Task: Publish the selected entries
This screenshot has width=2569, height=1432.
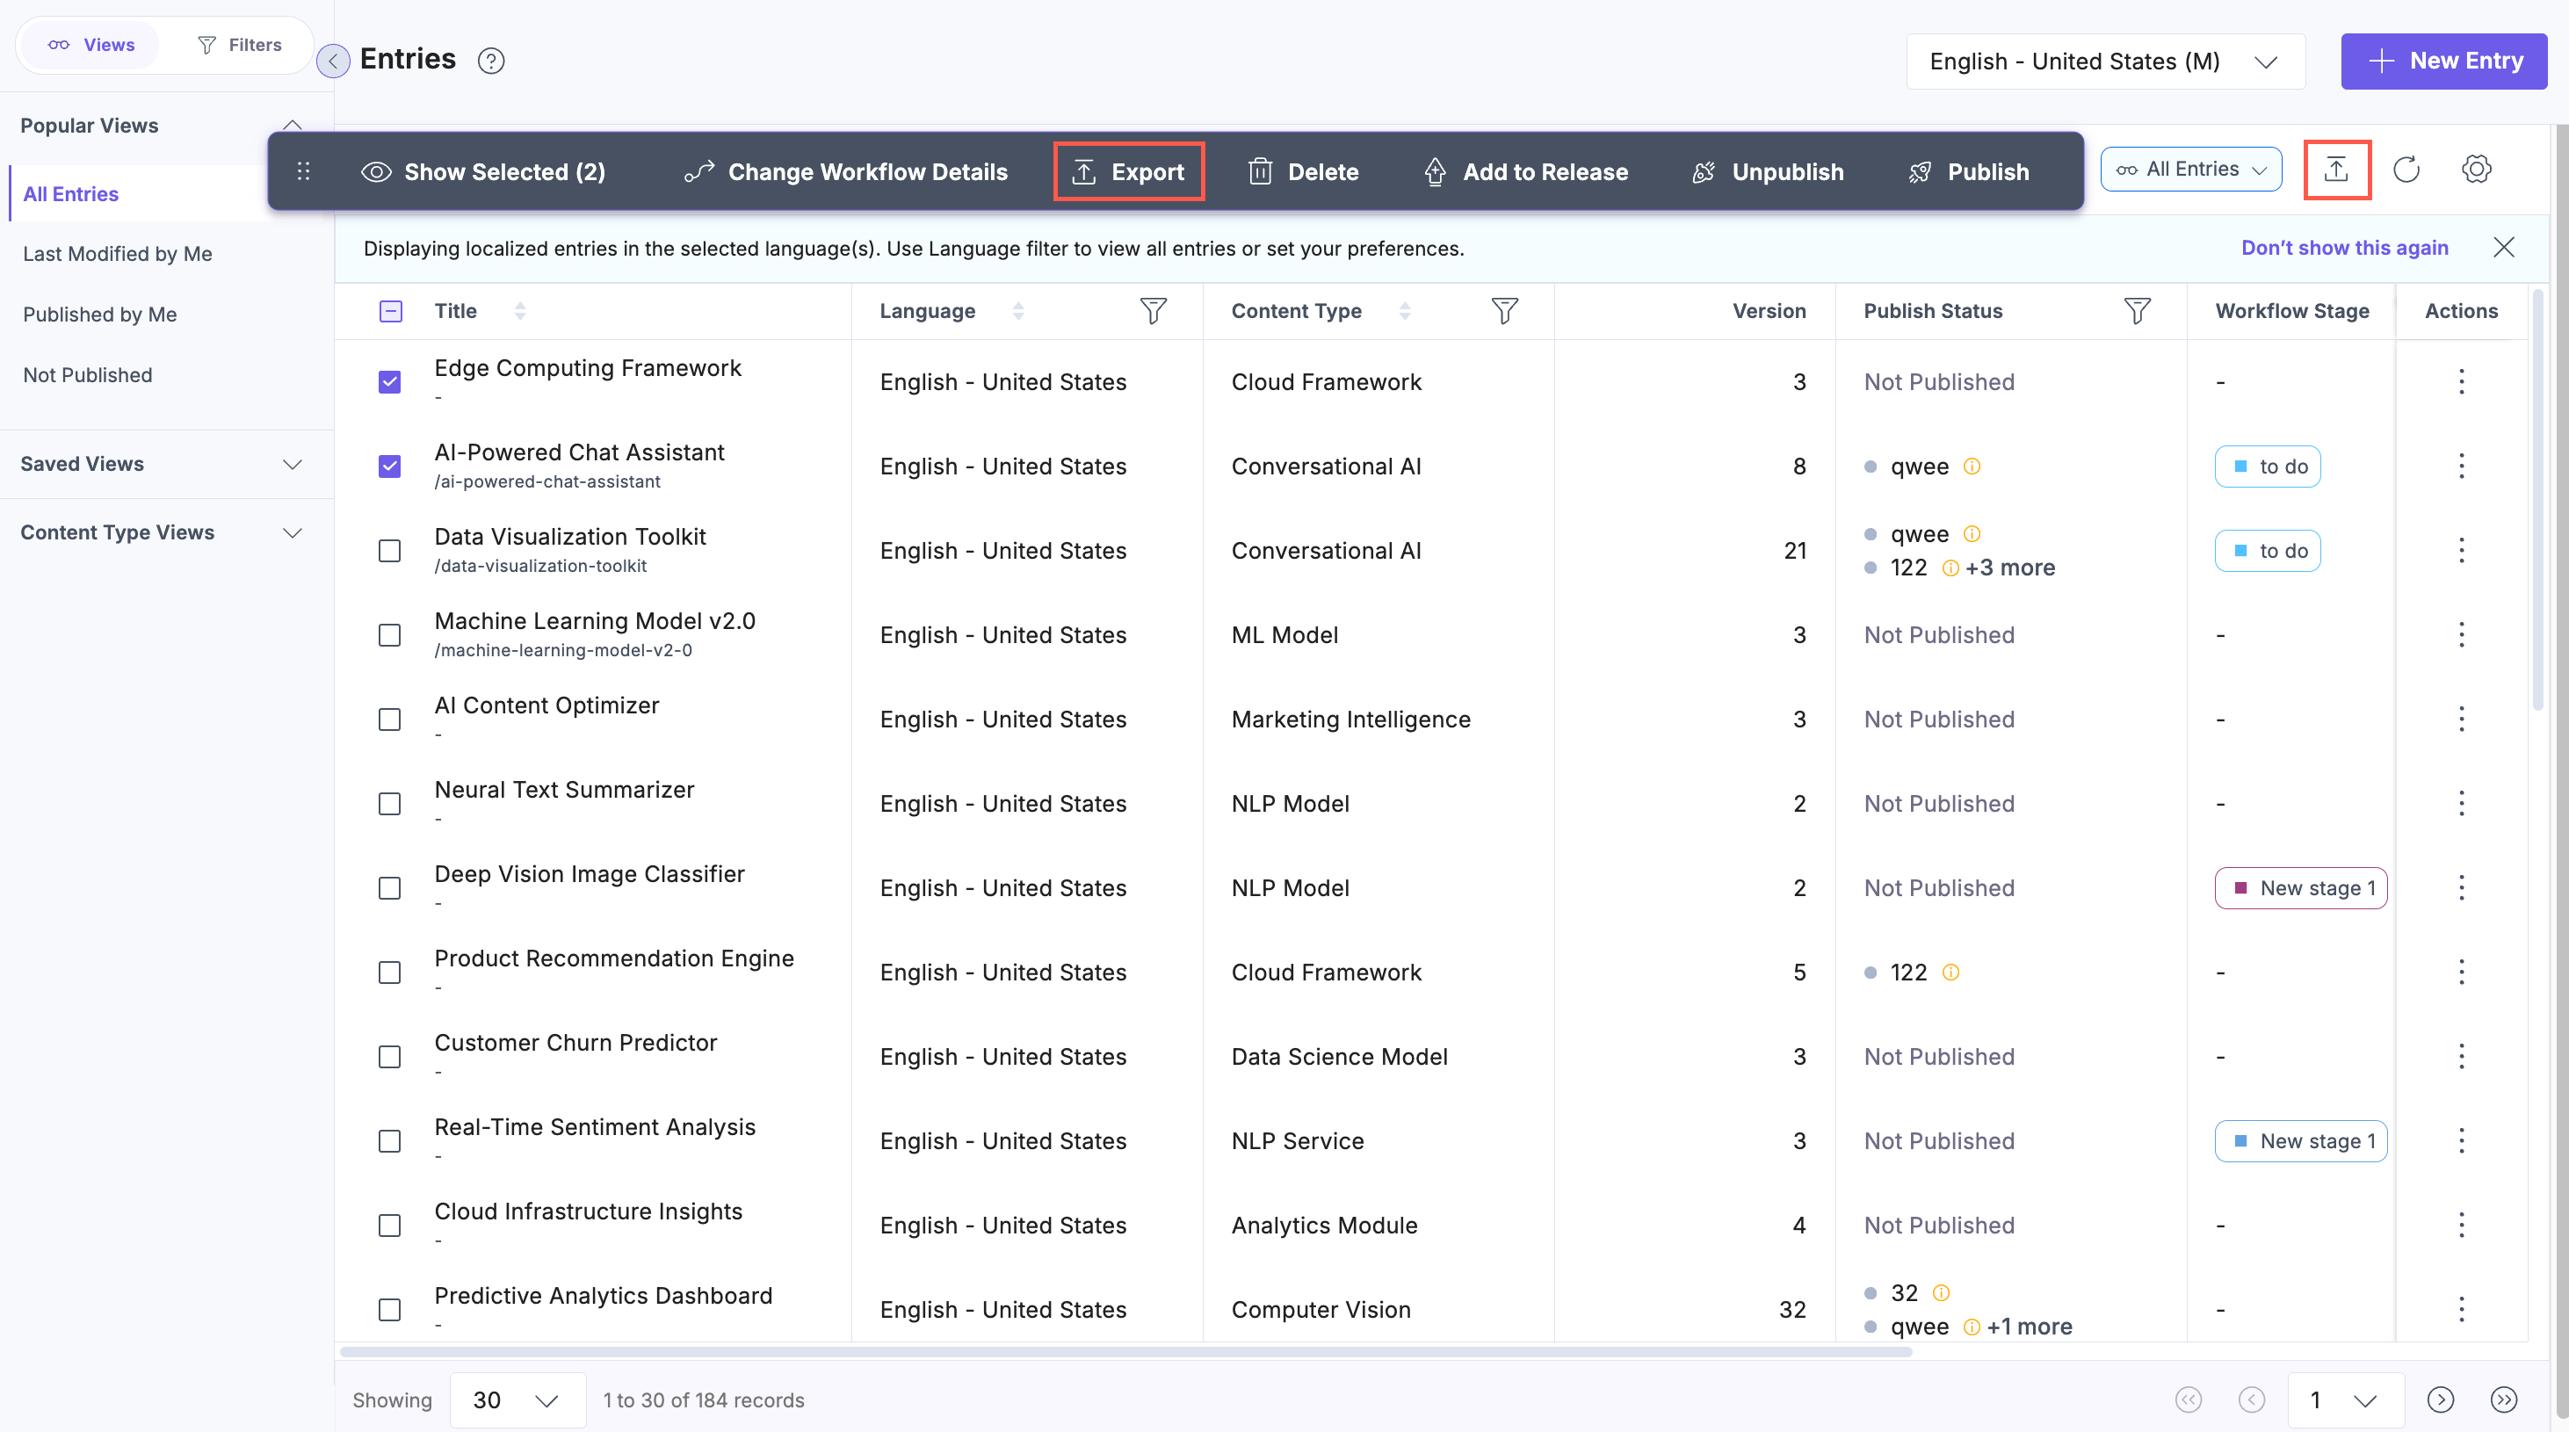Action: (x=1968, y=170)
